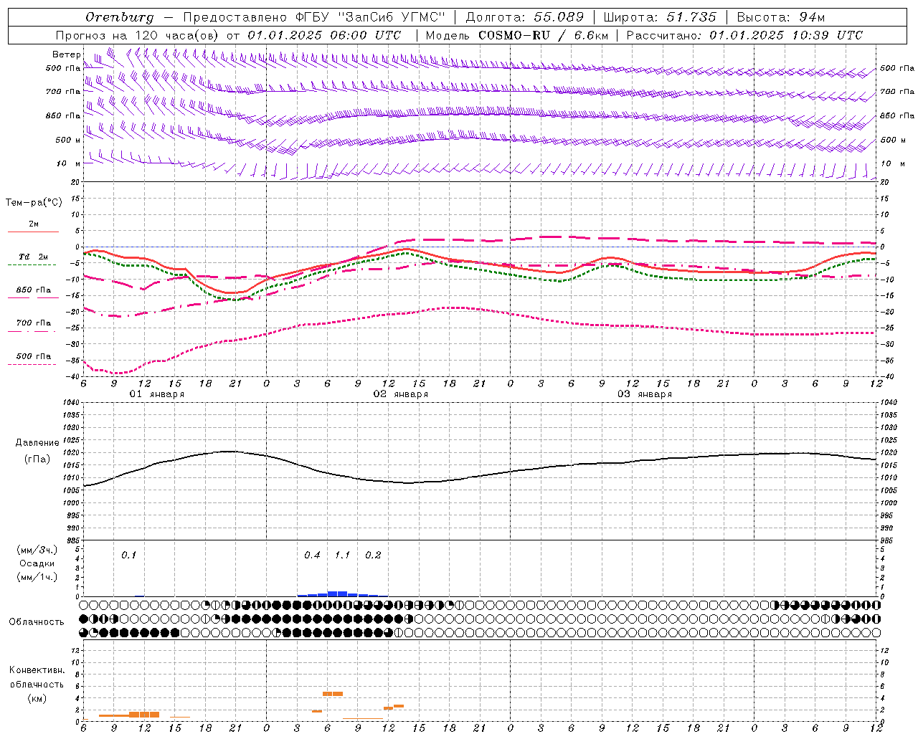This screenshot has width=918, height=734.
Task: Click the 0.2 precipitation amount
Action: click(x=373, y=555)
